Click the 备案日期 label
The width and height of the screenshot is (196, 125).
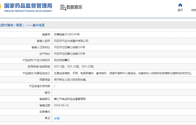45,105
